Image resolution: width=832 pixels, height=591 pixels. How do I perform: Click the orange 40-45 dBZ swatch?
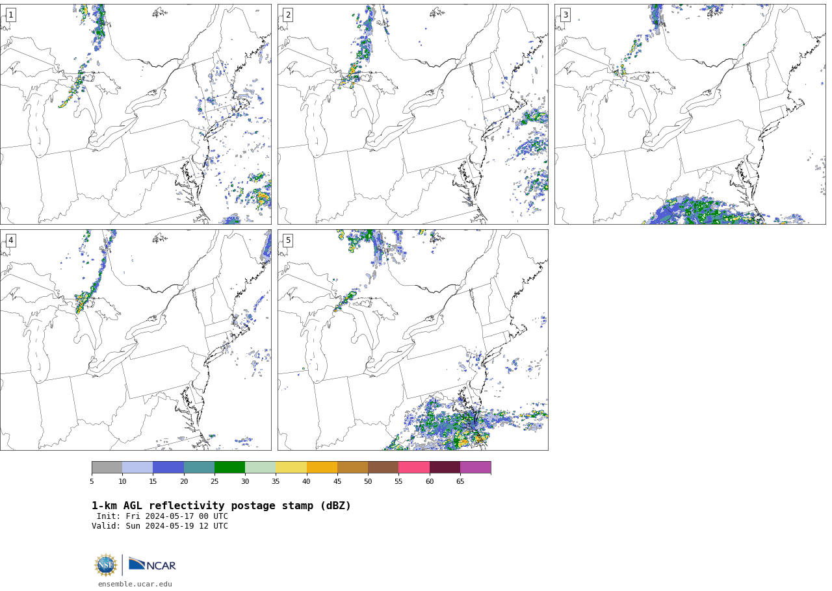tap(322, 468)
